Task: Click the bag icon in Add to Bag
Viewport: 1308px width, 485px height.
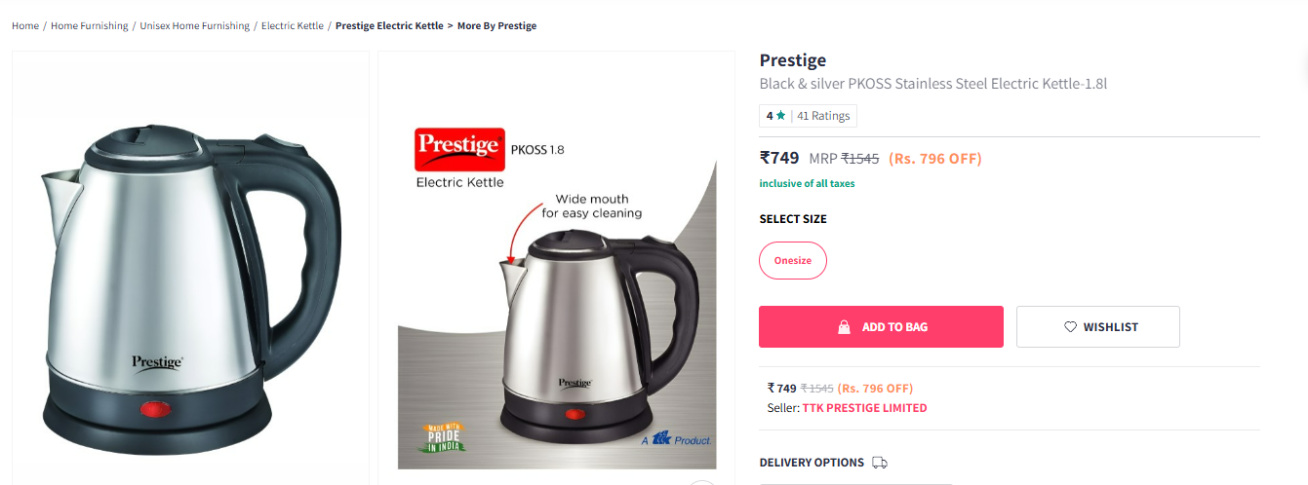Action: [844, 327]
